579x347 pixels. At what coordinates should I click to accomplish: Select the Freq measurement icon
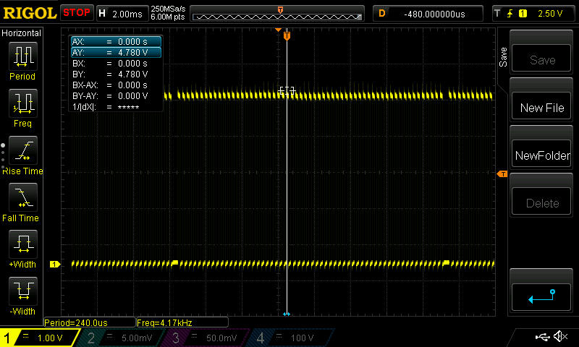pos(22,103)
